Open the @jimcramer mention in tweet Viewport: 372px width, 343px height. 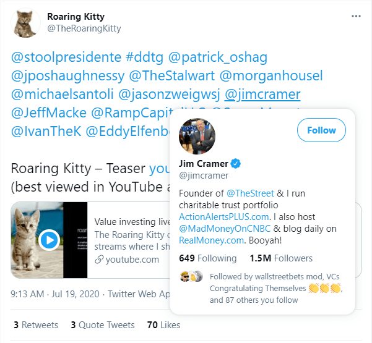pyautogui.click(x=262, y=95)
